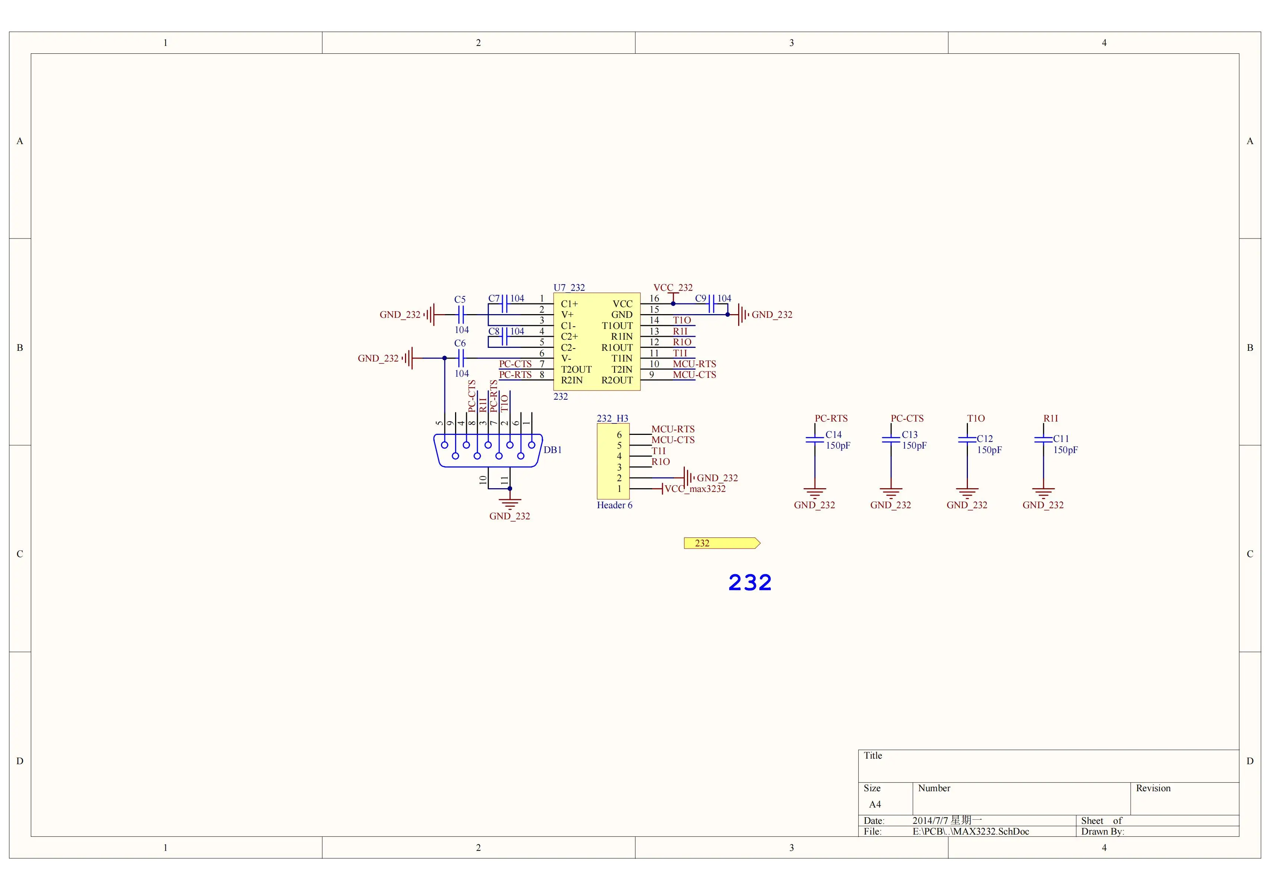Select capacitor C9 symbol
Screen dimensions: 1274x892
(x=711, y=304)
